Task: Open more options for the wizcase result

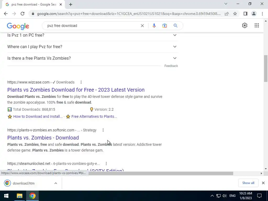Action: click(81, 82)
